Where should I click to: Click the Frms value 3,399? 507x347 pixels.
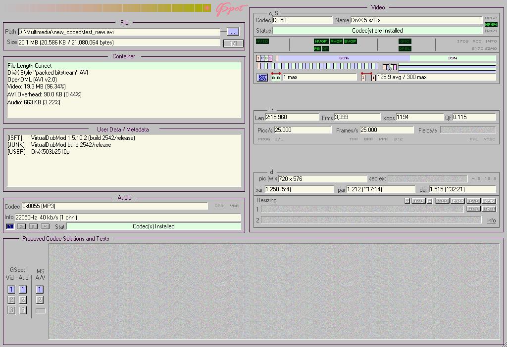coord(357,117)
